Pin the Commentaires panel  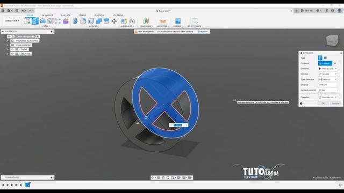pos(52,177)
